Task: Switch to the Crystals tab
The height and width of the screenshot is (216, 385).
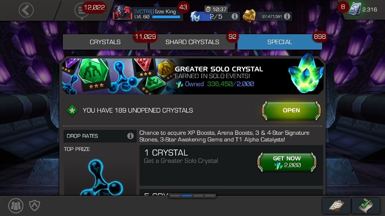Action: 105,42
